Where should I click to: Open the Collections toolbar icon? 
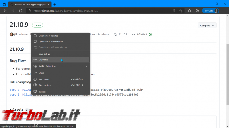[197, 11]
